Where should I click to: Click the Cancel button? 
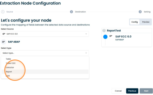118,91
